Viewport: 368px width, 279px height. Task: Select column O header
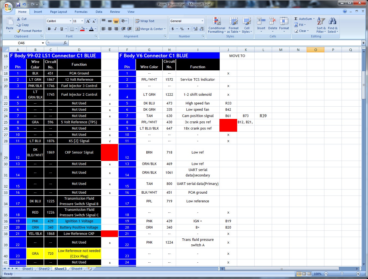[x=315, y=50]
